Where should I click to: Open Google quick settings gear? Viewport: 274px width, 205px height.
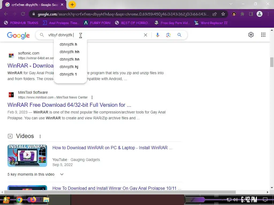[251, 35]
